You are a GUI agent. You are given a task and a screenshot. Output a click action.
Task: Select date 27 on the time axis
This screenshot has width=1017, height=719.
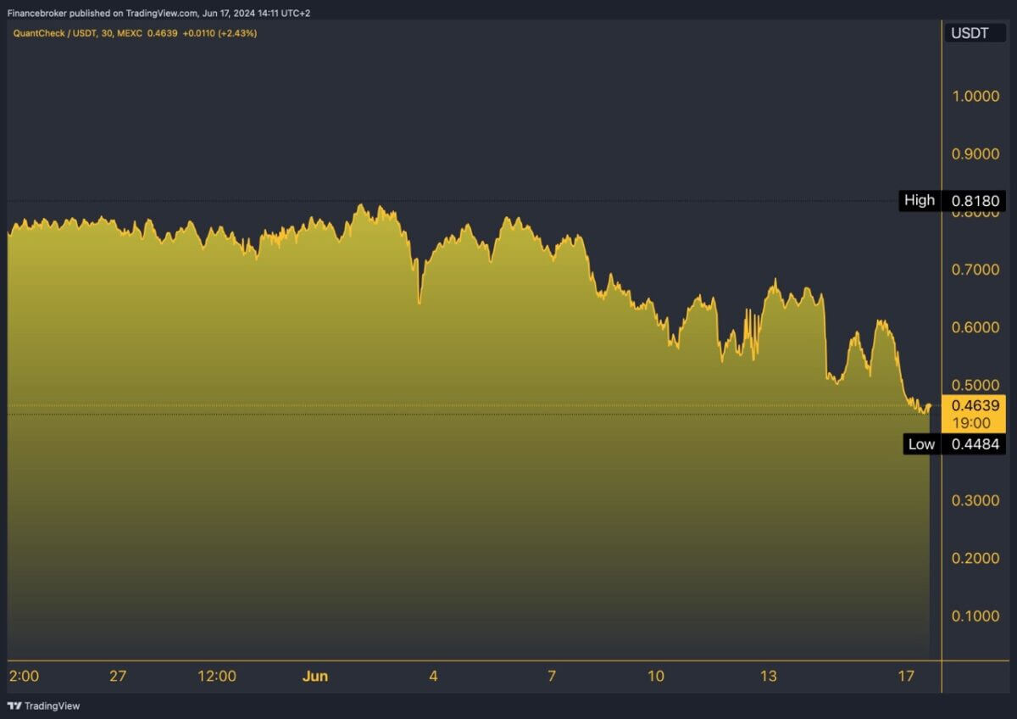(118, 676)
